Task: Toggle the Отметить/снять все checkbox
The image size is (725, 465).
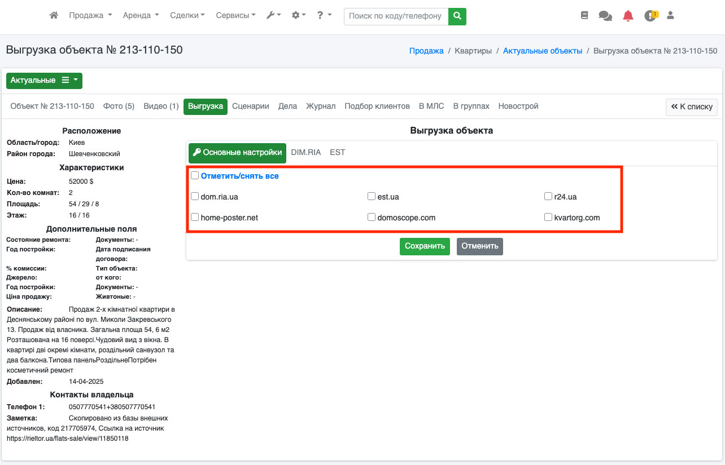Action: tap(195, 176)
